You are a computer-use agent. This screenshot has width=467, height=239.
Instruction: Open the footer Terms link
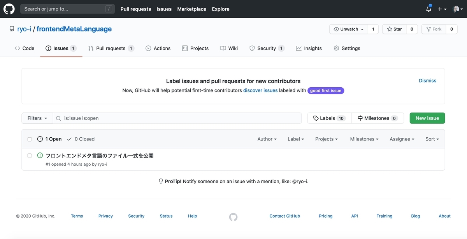coord(77,216)
